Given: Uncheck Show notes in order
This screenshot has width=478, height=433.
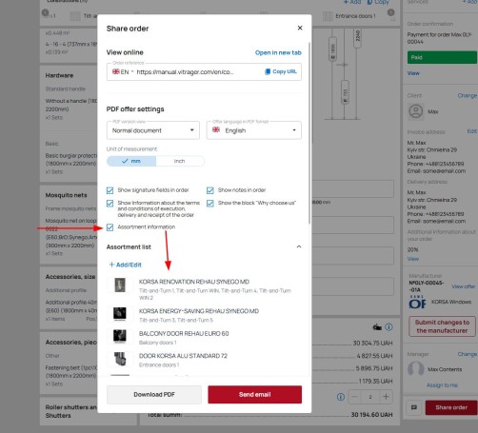Looking at the screenshot, I should click(210, 190).
